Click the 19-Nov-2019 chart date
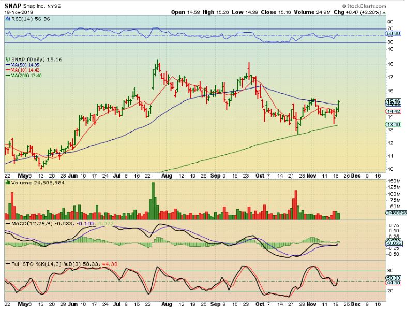Image resolution: width=407 pixels, height=309 pixels. click(x=19, y=12)
